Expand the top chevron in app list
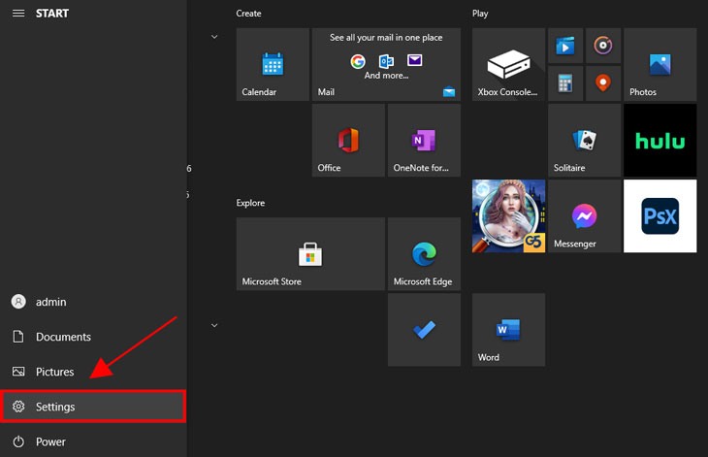The width and height of the screenshot is (708, 457). click(x=214, y=37)
